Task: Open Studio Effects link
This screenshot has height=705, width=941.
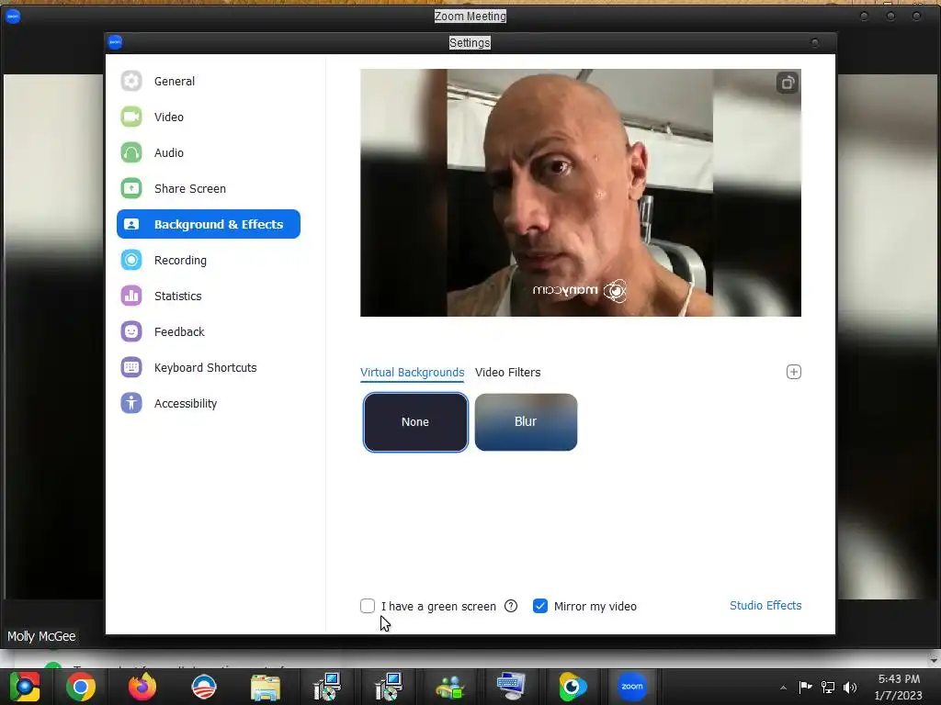Action: click(765, 606)
